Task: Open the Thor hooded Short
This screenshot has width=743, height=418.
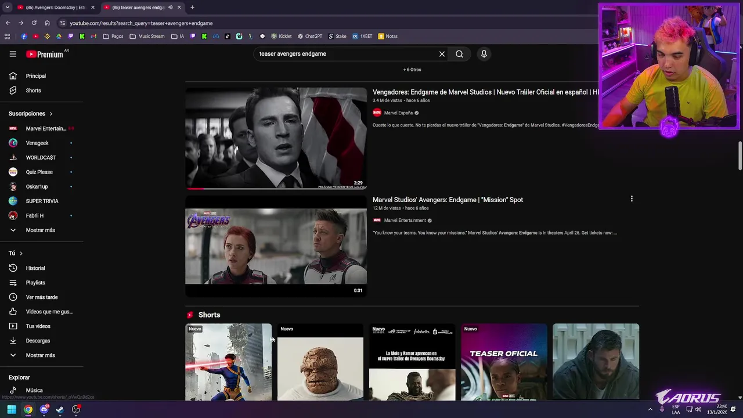Action: point(596,362)
